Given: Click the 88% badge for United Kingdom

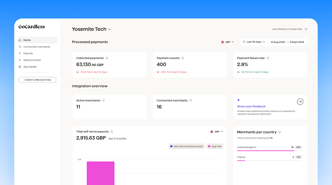Looking at the screenshot, I should pyautogui.click(x=298, y=147).
